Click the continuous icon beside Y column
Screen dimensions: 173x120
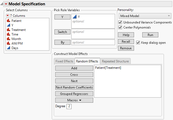click(8, 25)
